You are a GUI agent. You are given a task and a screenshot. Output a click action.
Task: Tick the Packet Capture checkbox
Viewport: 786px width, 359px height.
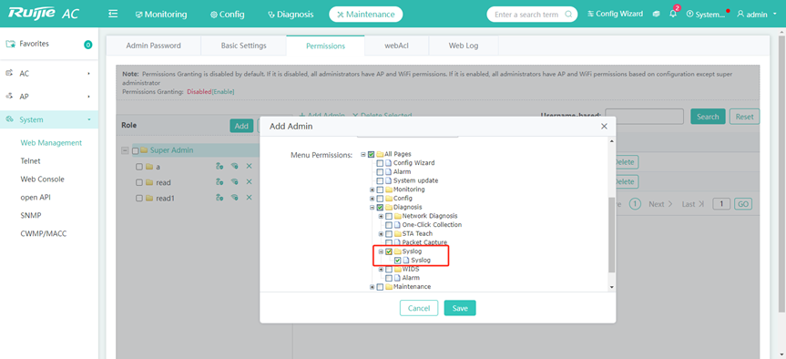click(x=389, y=242)
